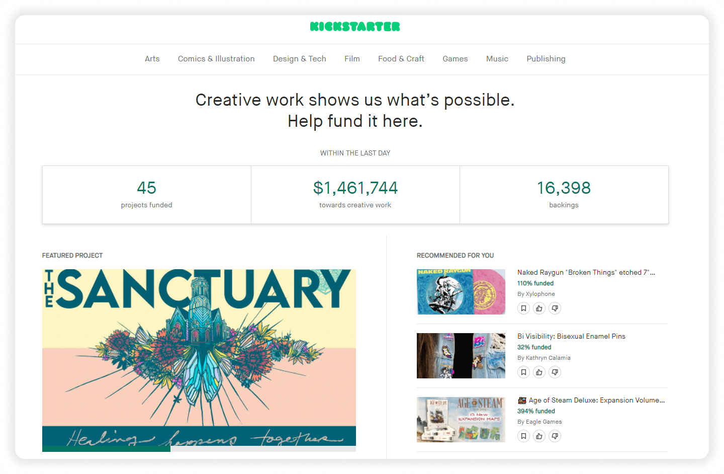Image resolution: width=724 pixels, height=474 pixels.
Task: Thumbs up the Naked Raygun project
Action: click(539, 308)
